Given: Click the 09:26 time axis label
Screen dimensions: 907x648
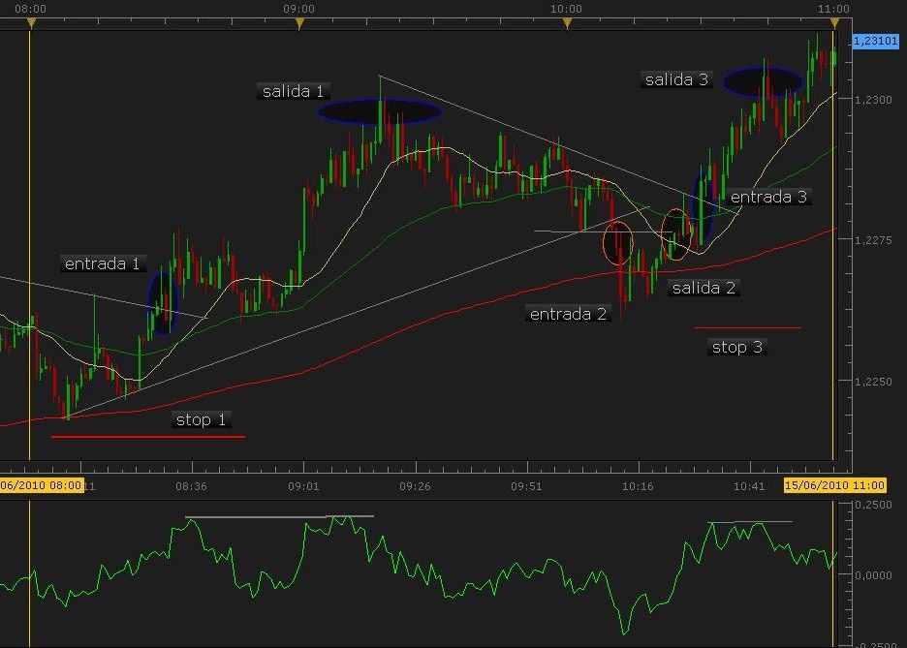Looking at the screenshot, I should [416, 486].
